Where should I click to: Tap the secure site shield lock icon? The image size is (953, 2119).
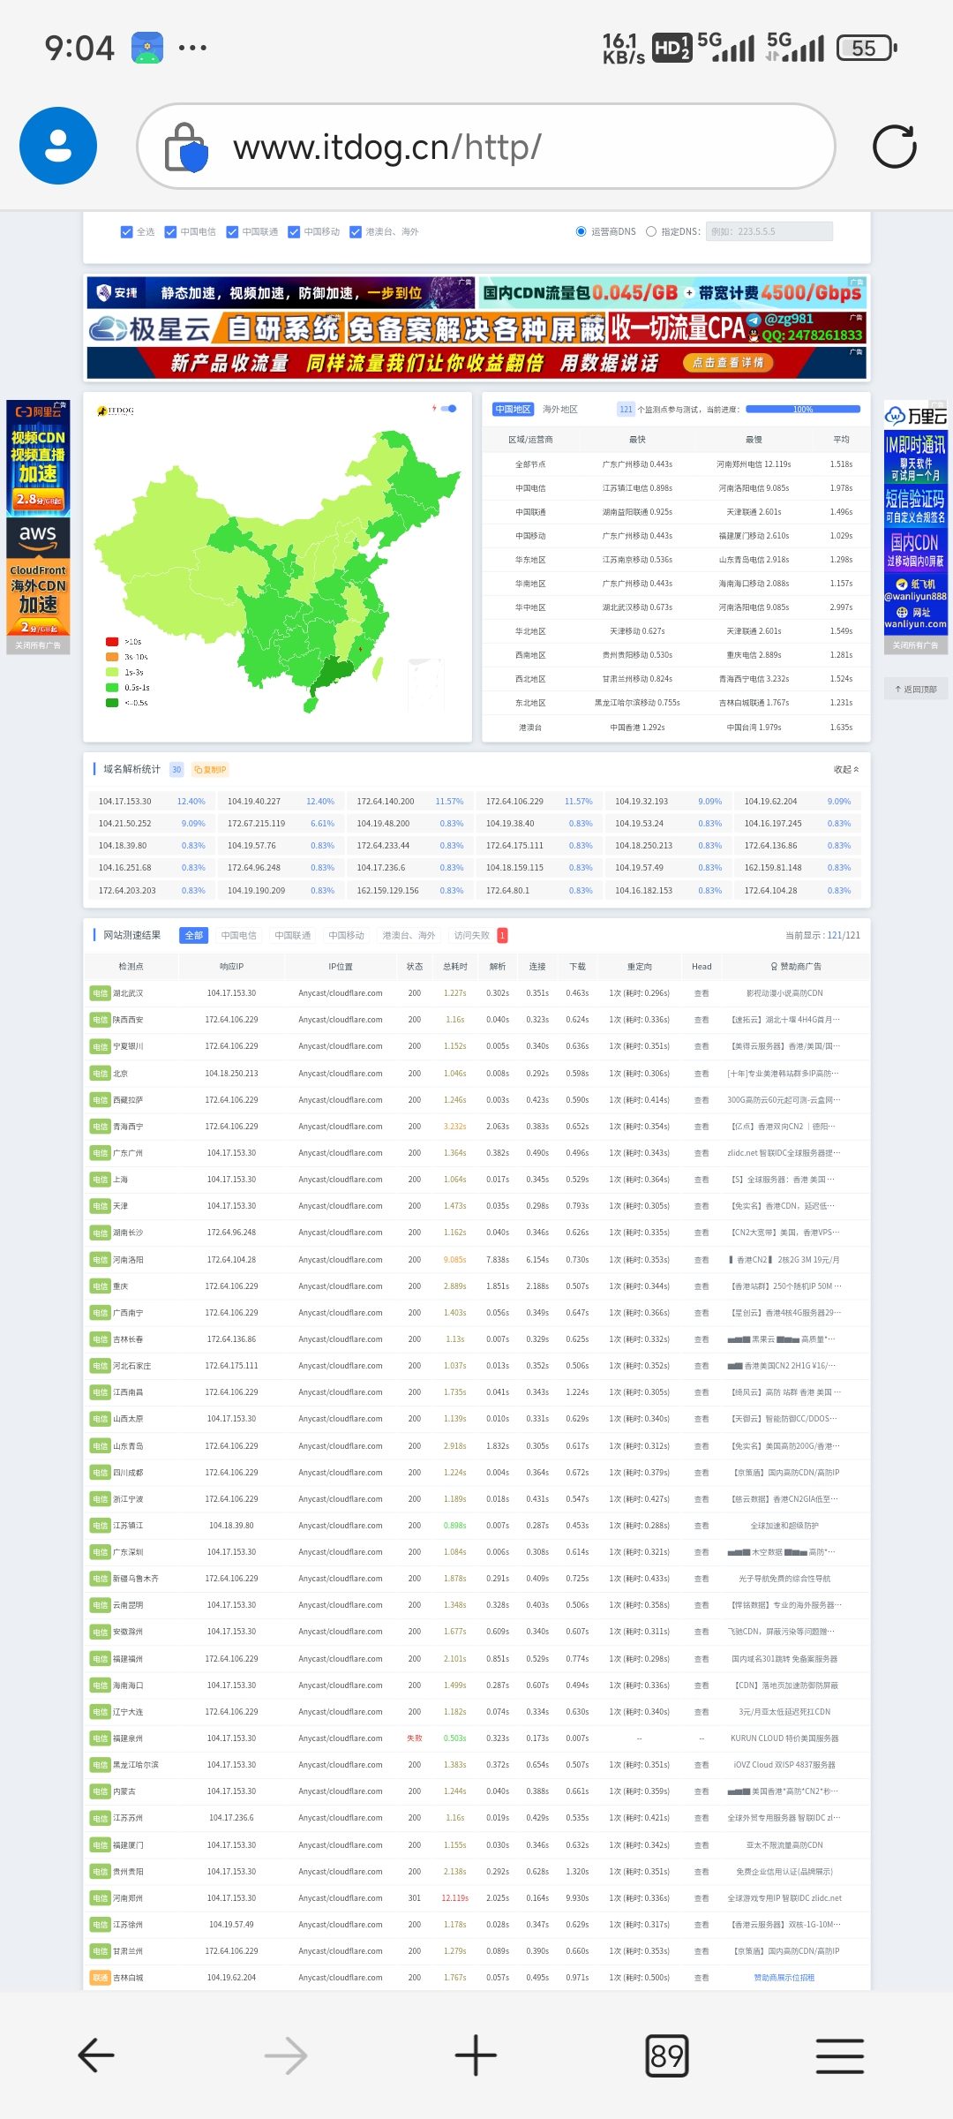(x=186, y=147)
